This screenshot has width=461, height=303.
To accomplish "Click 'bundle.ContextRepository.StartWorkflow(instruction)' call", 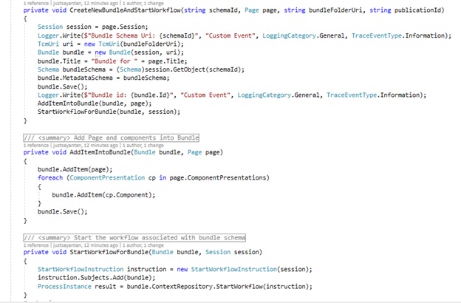I will pos(217,287).
